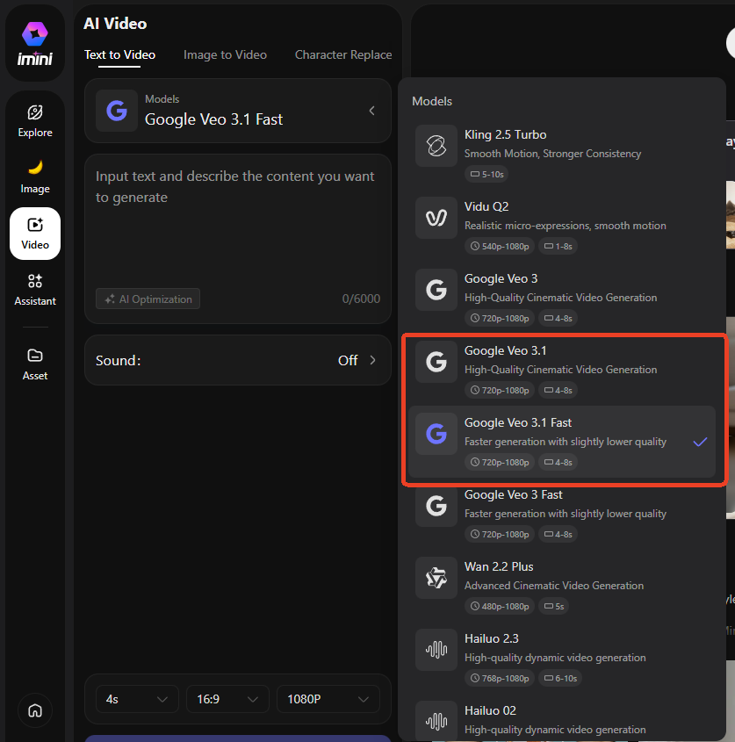This screenshot has width=735, height=742.
Task: Switch to Character Replace tab
Action: click(x=342, y=54)
